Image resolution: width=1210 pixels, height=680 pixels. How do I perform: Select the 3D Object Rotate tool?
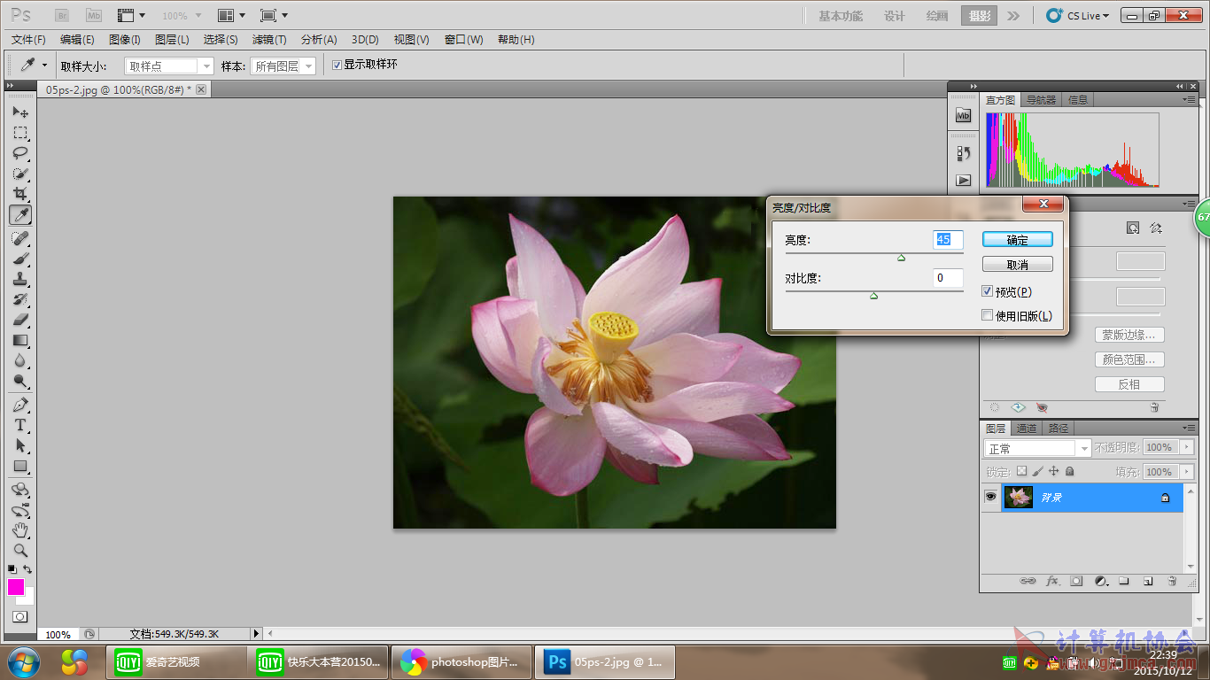pos(20,490)
